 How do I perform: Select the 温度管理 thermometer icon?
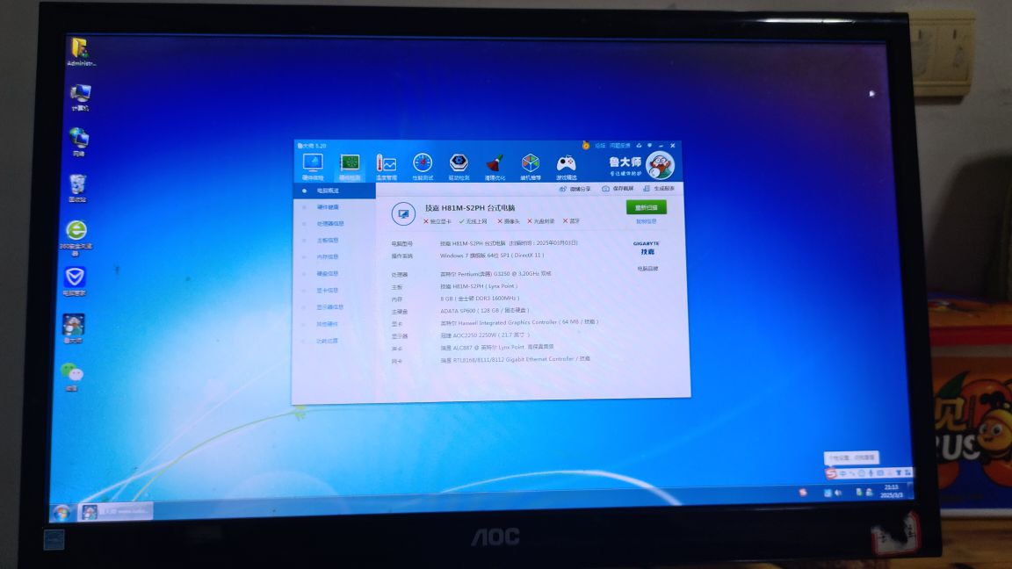[x=386, y=165]
